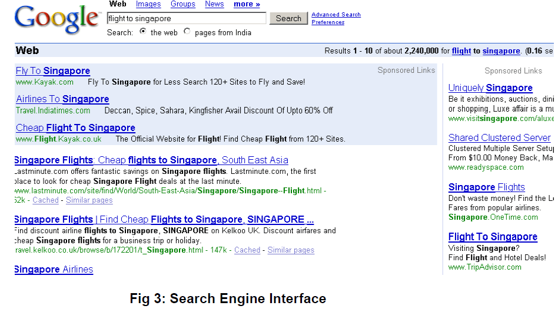Screen dimensions: 558x309
Task: Click www.TripAdvisor.com URL text
Action: point(484,267)
